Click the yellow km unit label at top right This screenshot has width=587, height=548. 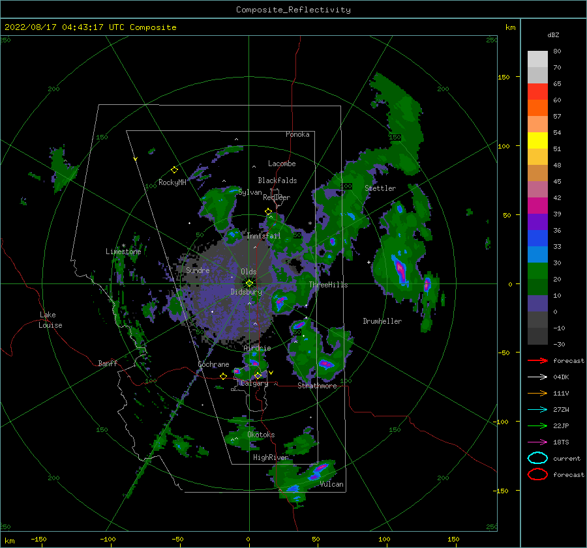click(x=510, y=27)
